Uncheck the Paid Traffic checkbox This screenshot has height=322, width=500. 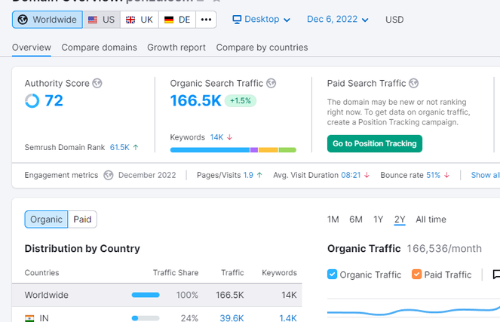pos(416,274)
